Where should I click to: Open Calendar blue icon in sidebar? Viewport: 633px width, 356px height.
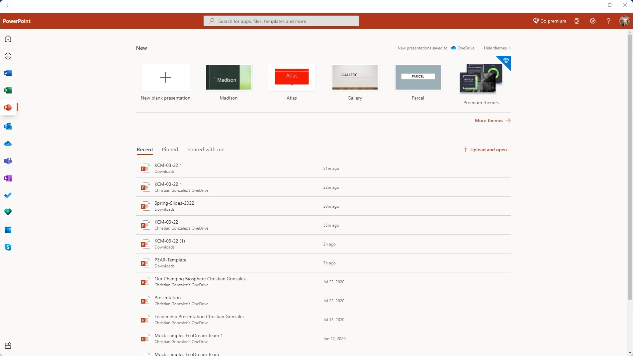tap(8, 230)
